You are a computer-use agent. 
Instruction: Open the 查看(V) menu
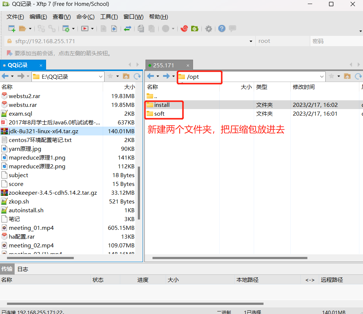pyautogui.click(x=61, y=17)
